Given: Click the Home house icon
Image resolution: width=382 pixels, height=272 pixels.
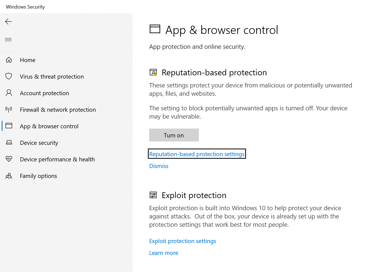Looking at the screenshot, I should coord(9,60).
